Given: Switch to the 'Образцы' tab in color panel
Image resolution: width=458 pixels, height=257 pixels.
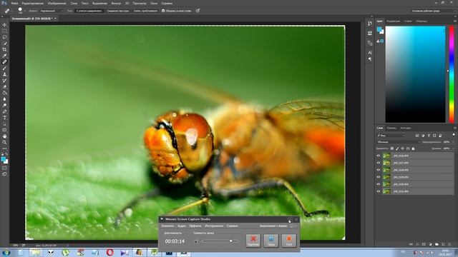Looking at the screenshot, I should click(422, 21).
